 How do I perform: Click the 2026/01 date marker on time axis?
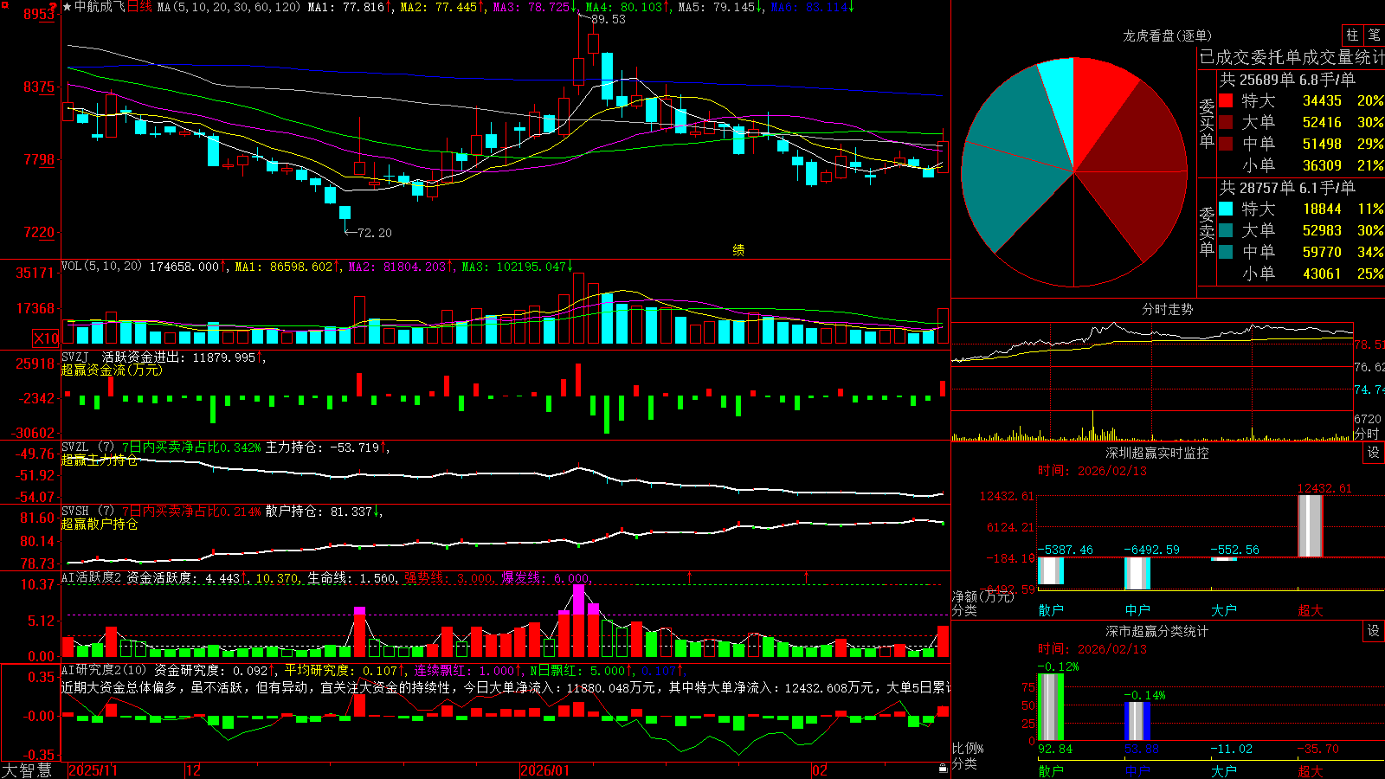pos(544,770)
